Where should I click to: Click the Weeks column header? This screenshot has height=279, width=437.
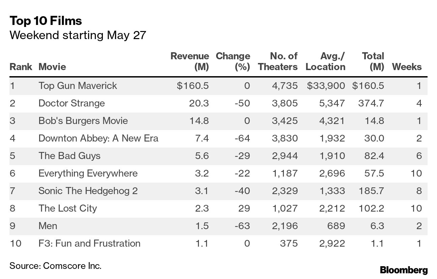coord(407,67)
